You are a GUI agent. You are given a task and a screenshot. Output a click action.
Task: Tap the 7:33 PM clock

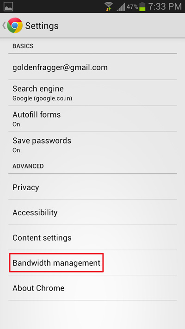[165, 6]
